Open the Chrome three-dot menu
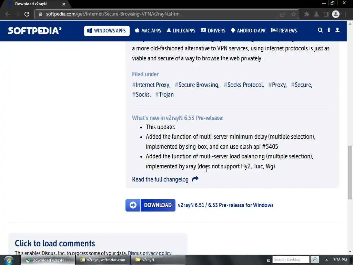 345,14
